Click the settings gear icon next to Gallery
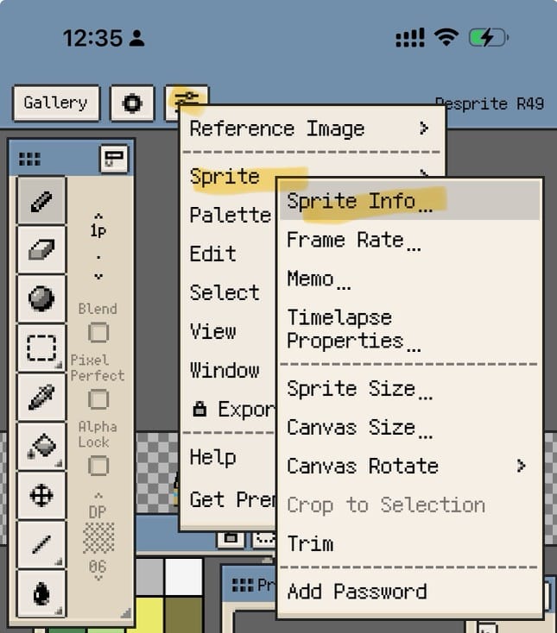 point(132,103)
